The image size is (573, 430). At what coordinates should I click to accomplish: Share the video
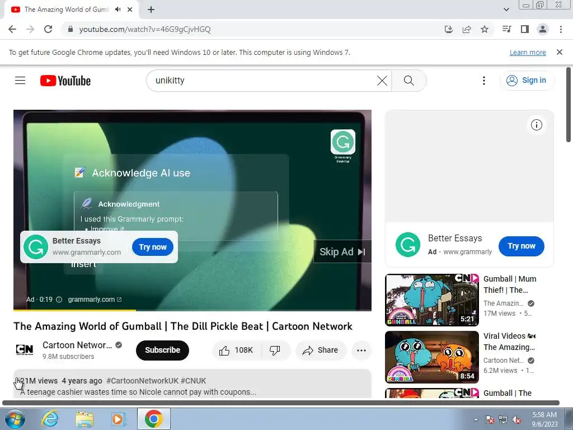pyautogui.click(x=320, y=350)
